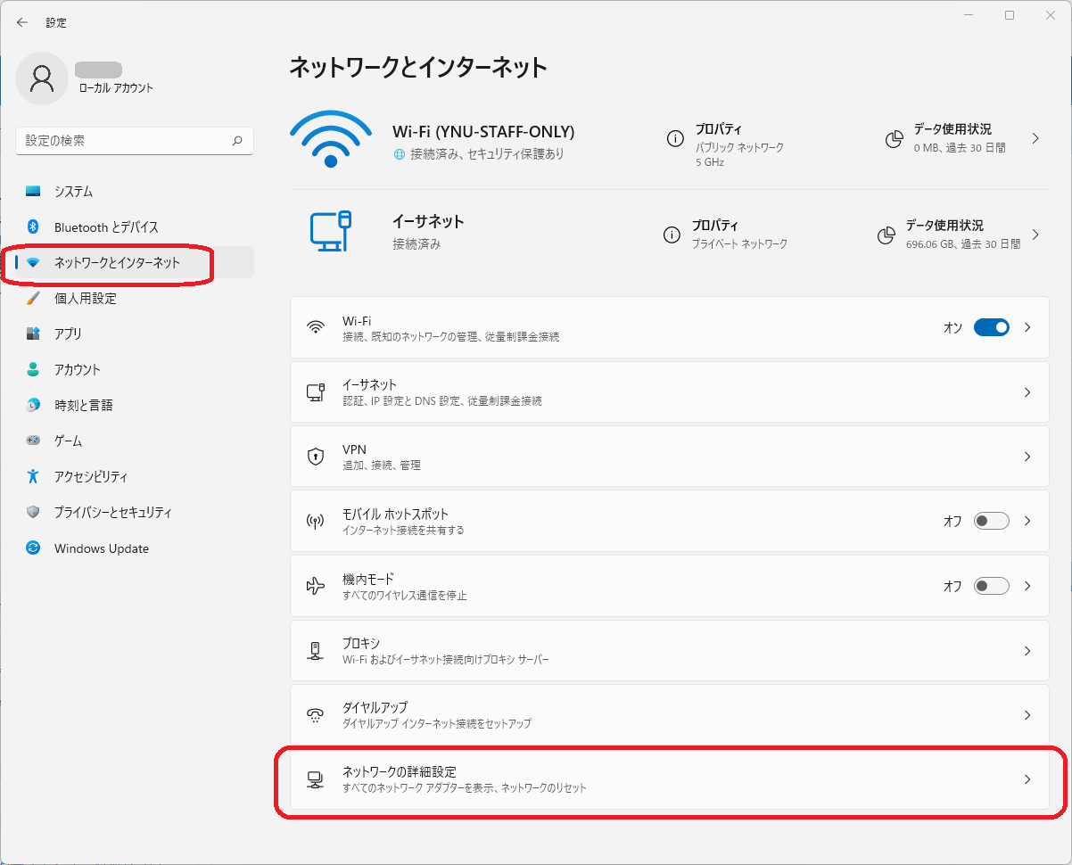Click the ローカル アカウント profile label
The width and height of the screenshot is (1072, 865).
[116, 88]
